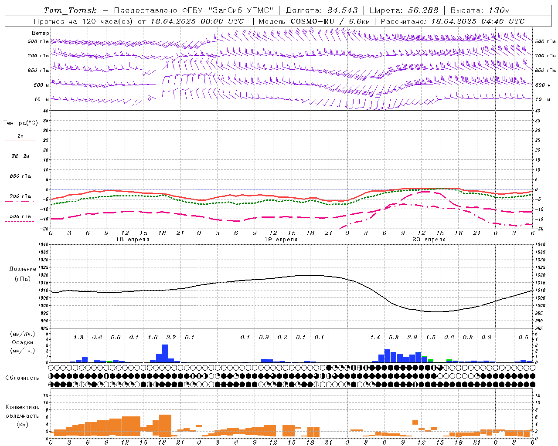Select the COSMO-RU model name
Screen dimensions: 558x446
point(313,21)
